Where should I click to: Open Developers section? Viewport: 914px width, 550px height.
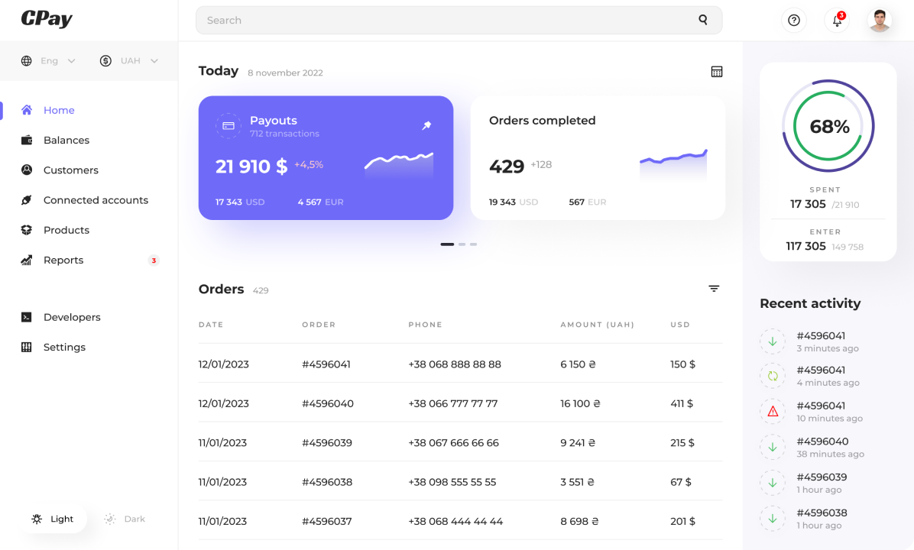tap(72, 317)
